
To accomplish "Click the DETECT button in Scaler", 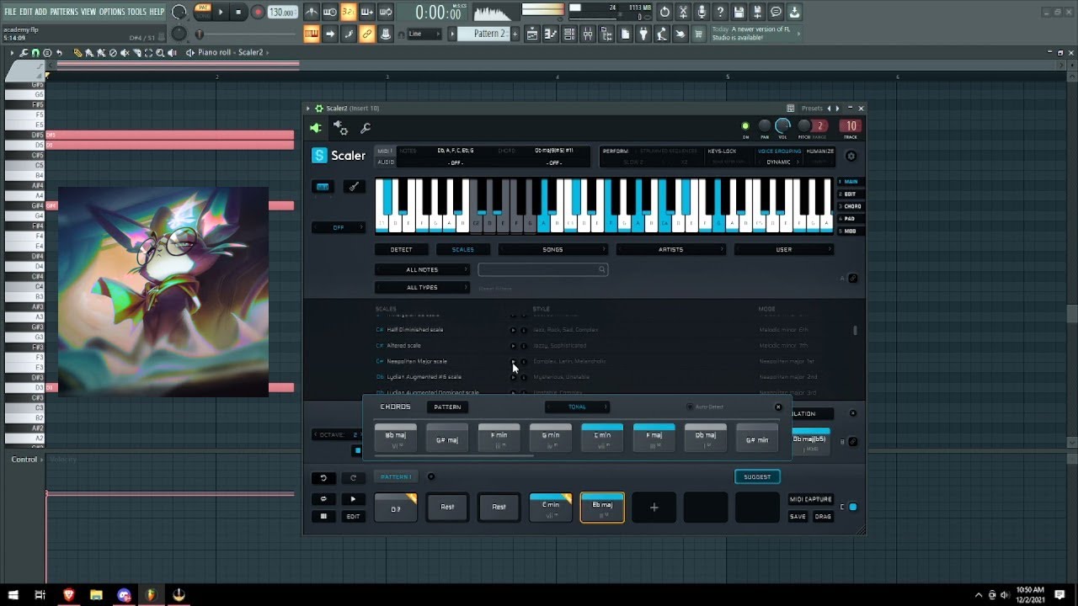I will [x=402, y=249].
